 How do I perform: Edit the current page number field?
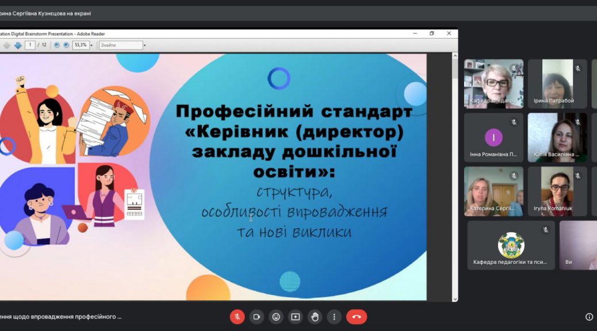click(30, 45)
